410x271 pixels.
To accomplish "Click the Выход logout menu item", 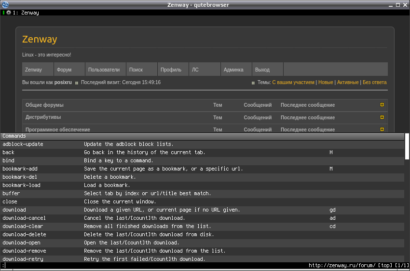I will pos(268,70).
